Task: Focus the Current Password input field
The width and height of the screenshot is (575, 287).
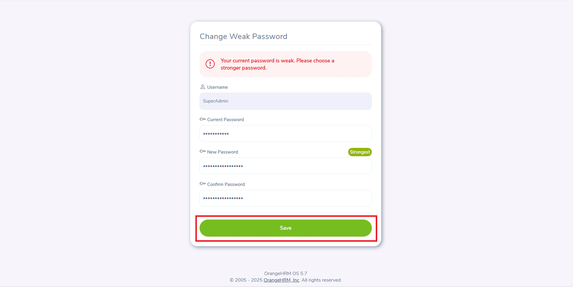Action: point(285,133)
